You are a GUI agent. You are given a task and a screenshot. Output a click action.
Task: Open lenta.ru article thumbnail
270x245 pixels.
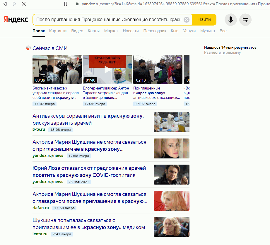pos(172,227)
